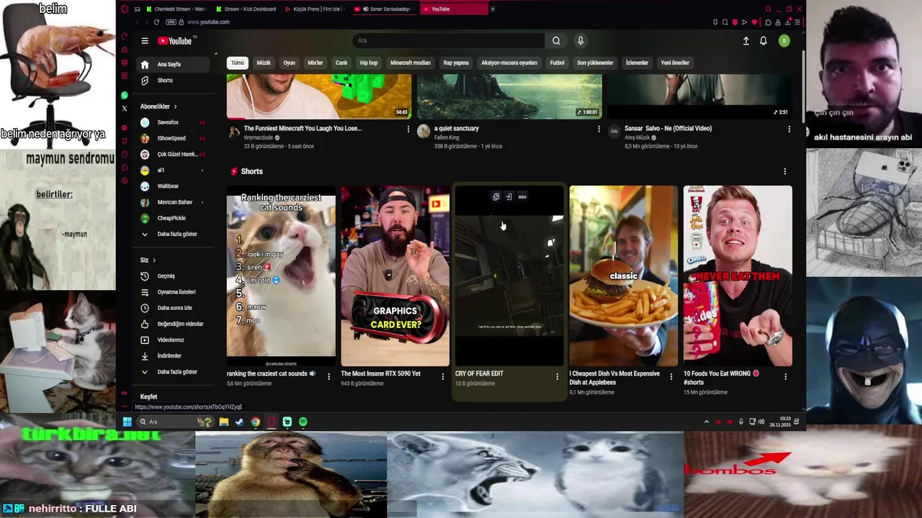The width and height of the screenshot is (922, 518).
Task: Switch to Küçük Prens browser tab
Action: point(315,9)
